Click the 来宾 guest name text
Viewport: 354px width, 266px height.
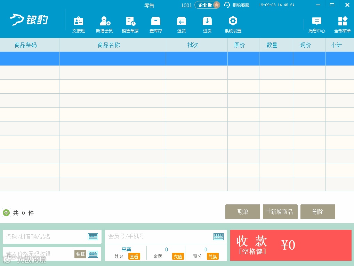point(126,249)
